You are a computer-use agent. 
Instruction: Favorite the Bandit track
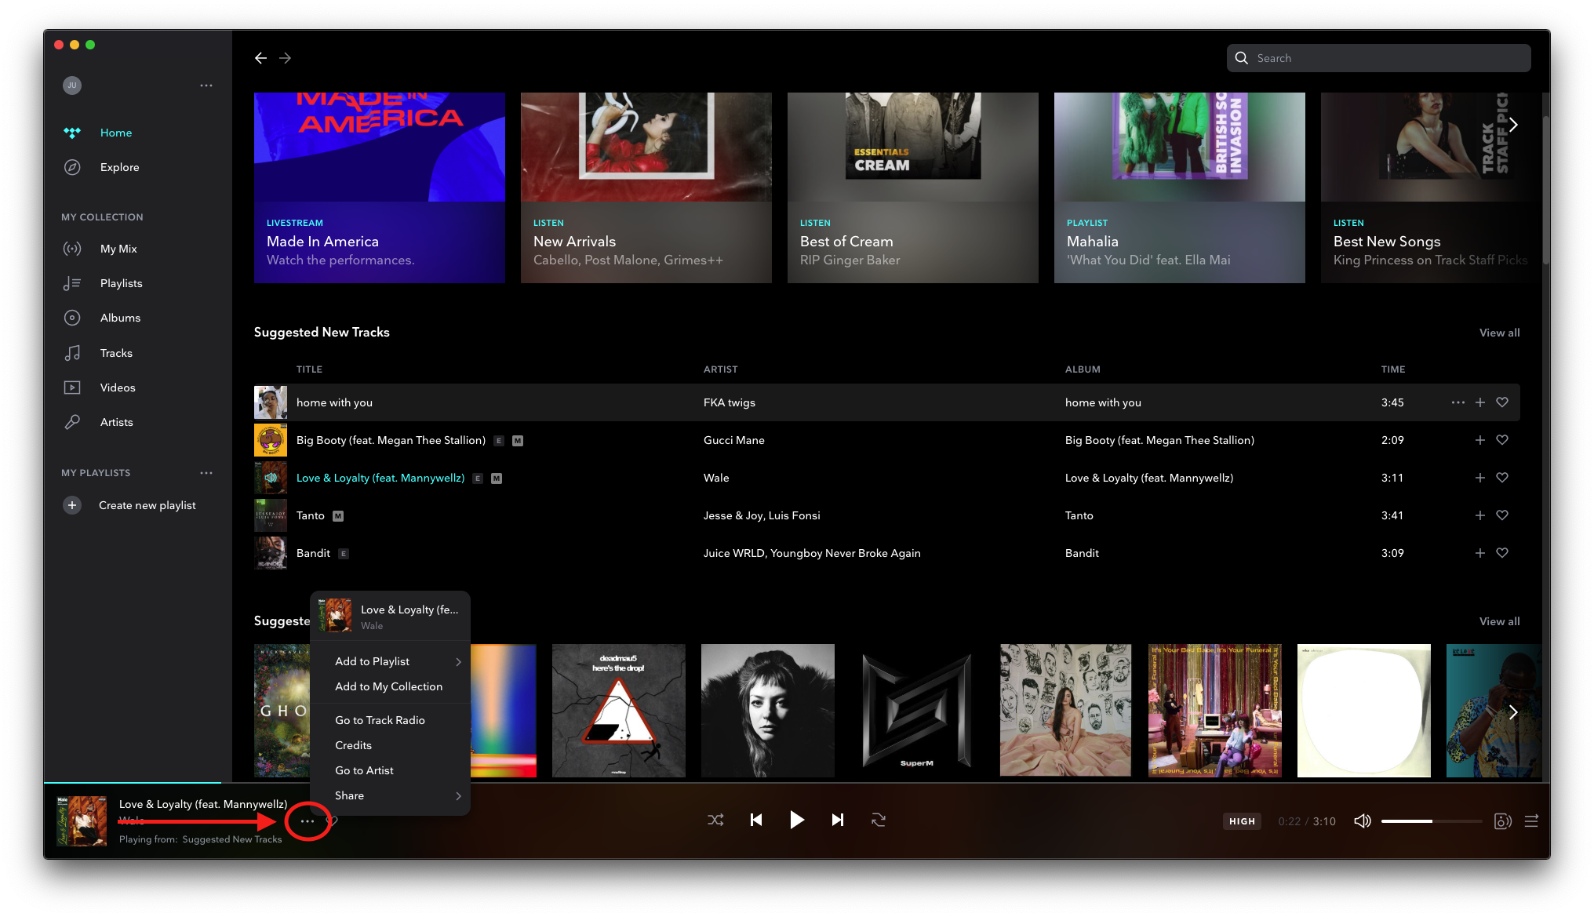tap(1502, 553)
